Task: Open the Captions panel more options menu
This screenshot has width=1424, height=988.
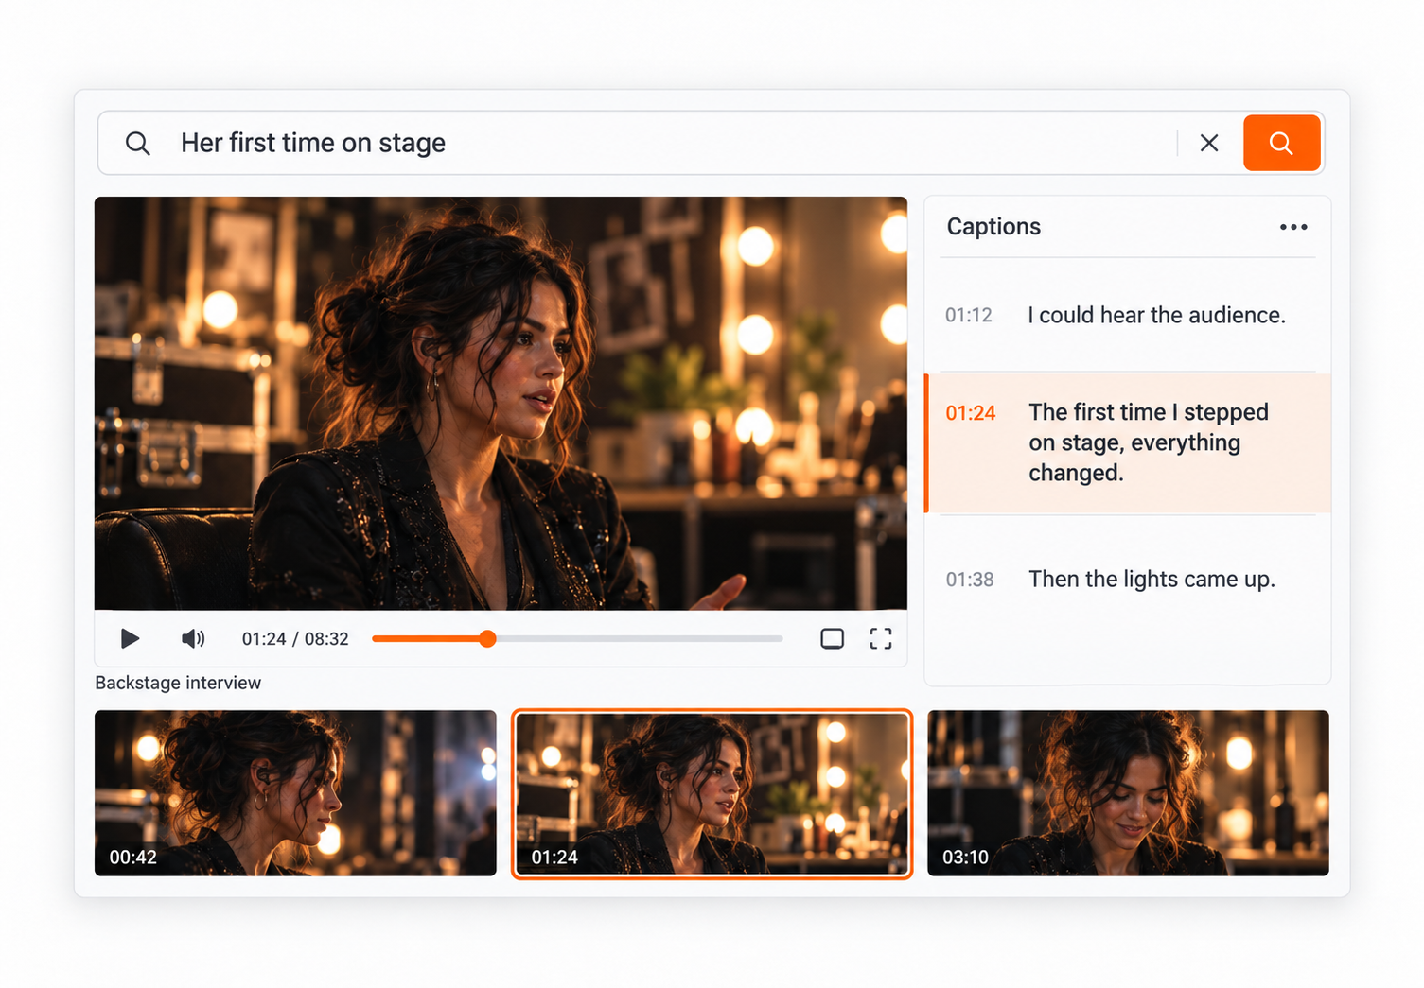Action: click(1293, 227)
